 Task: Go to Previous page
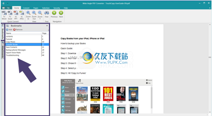tap(54, 14)
